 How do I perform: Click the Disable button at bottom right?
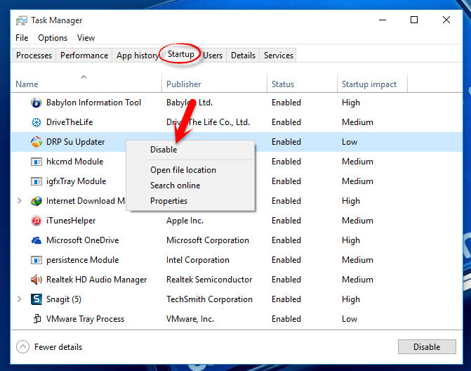click(427, 347)
